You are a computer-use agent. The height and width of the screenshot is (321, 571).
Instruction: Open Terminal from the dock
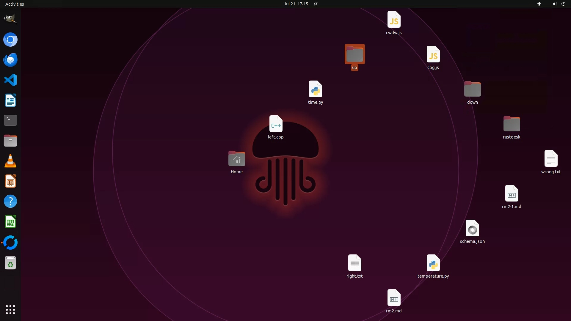click(x=10, y=120)
